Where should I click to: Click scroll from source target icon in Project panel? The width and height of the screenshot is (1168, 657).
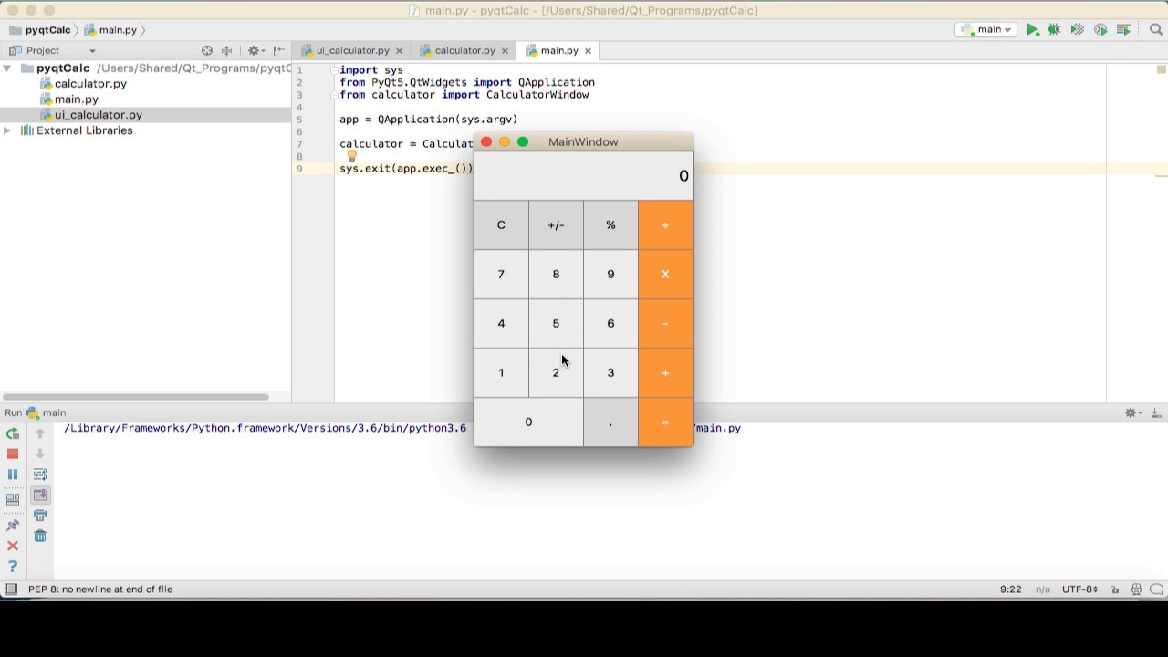tap(207, 51)
